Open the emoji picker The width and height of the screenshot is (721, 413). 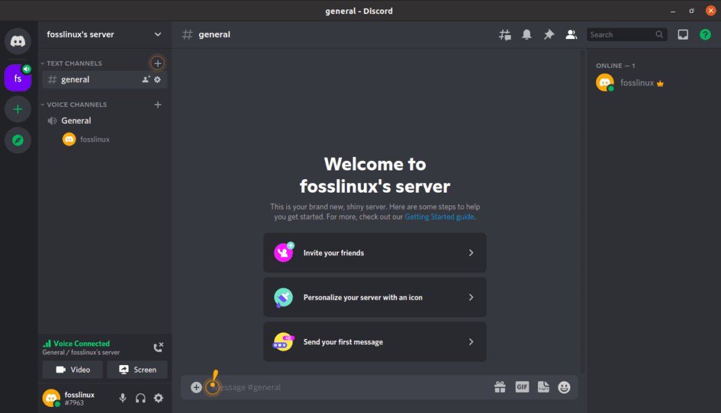pos(564,387)
